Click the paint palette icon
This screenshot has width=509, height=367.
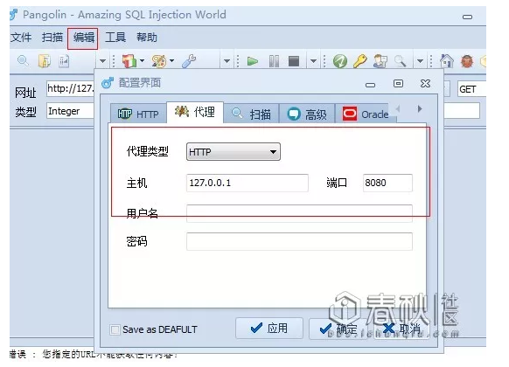(x=159, y=61)
